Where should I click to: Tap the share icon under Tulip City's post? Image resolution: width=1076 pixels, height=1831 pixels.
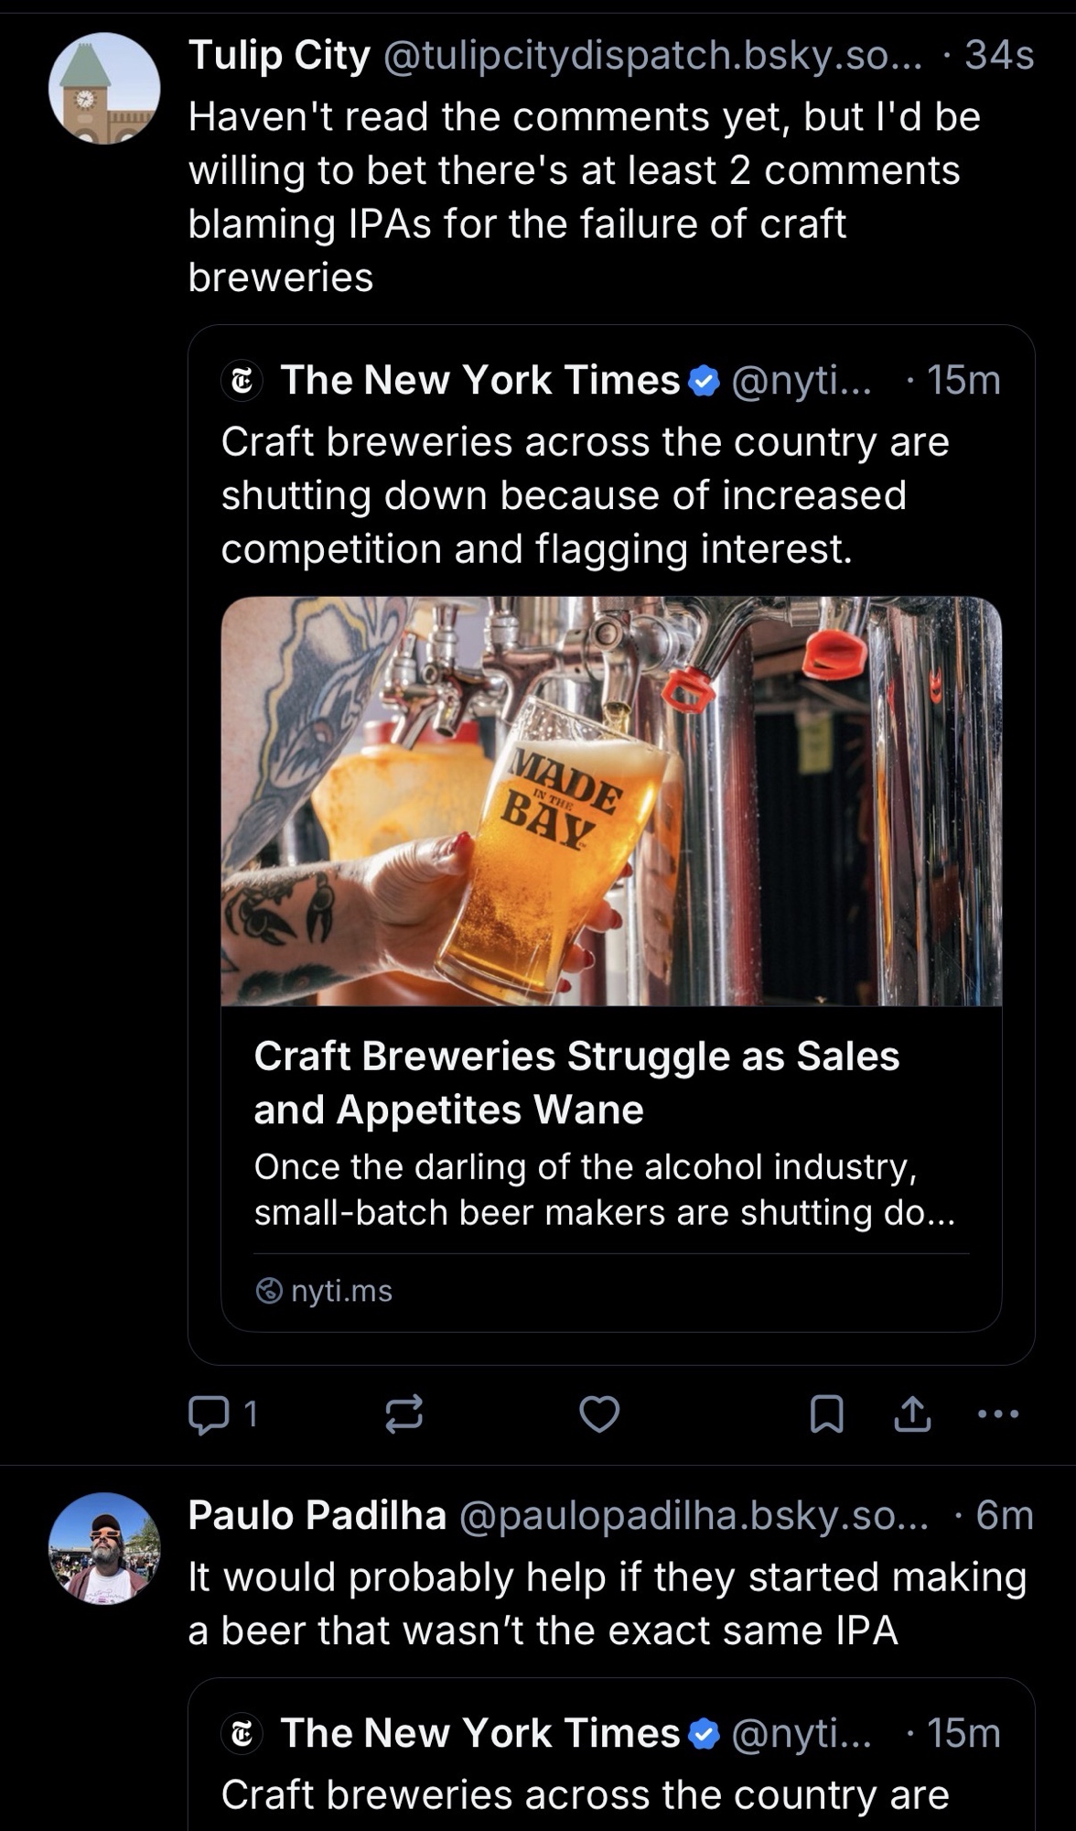coord(912,1414)
